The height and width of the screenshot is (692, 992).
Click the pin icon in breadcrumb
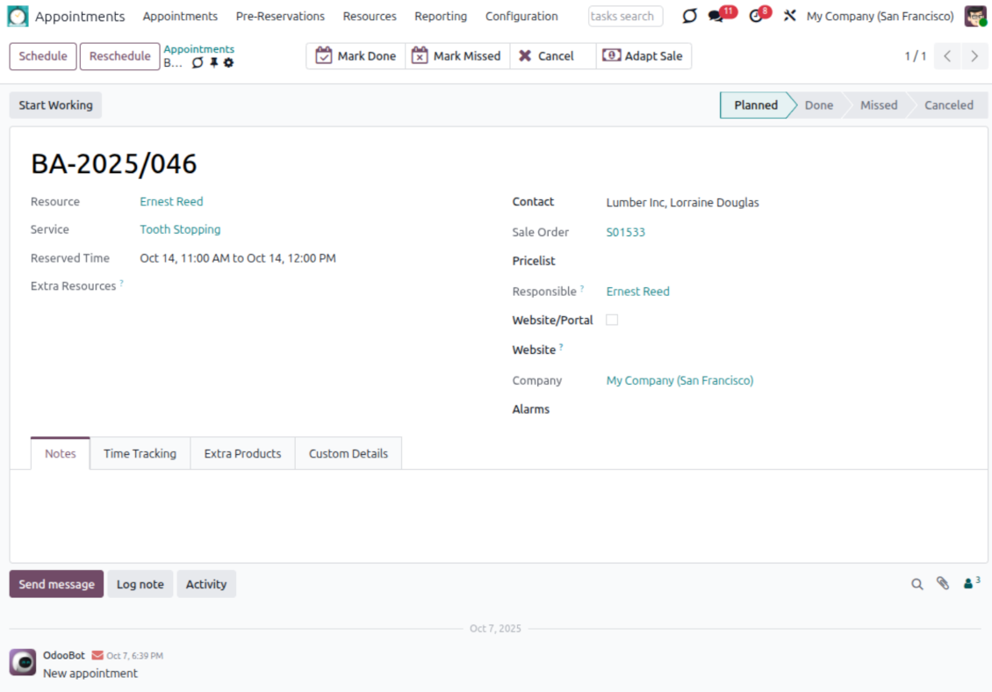213,63
